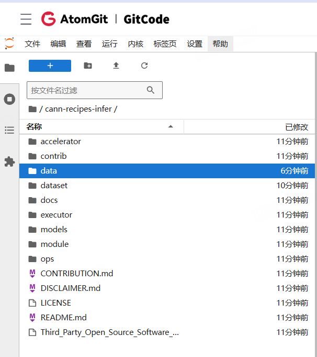Click the root folder icon in the breadcrumb
317x357 pixels.
[32, 109]
